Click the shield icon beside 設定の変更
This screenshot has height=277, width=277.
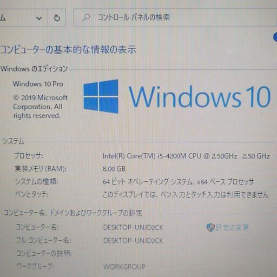(210, 227)
